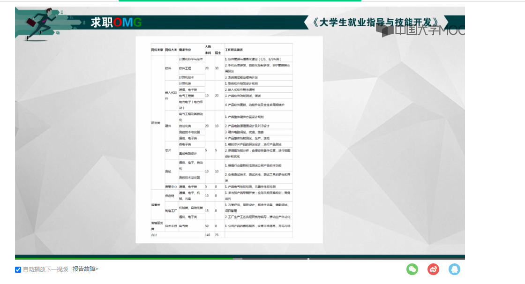This screenshot has width=525, height=284.
Task: Click the green played section of progress bar
Action: point(122,258)
